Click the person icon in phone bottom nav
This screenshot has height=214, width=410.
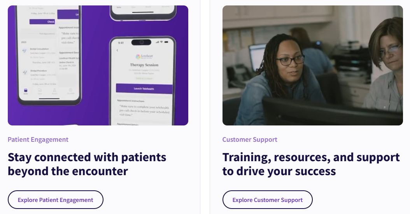[x=54, y=91]
